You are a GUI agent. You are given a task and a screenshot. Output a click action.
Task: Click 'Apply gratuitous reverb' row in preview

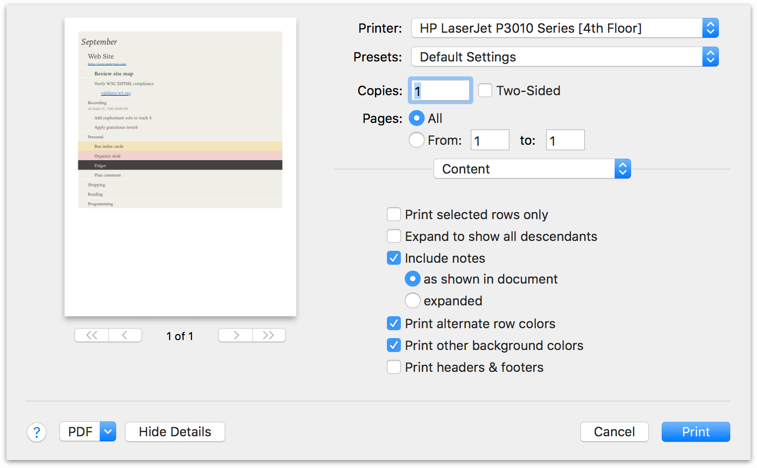(181, 127)
